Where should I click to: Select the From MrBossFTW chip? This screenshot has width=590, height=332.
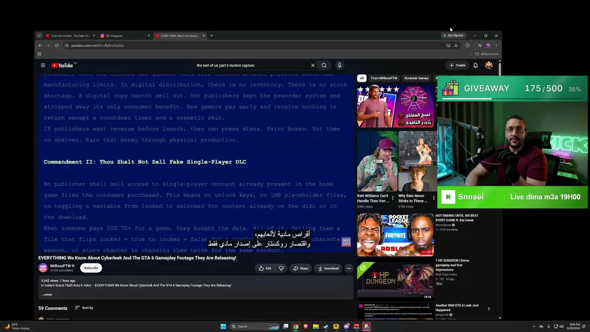click(x=384, y=78)
